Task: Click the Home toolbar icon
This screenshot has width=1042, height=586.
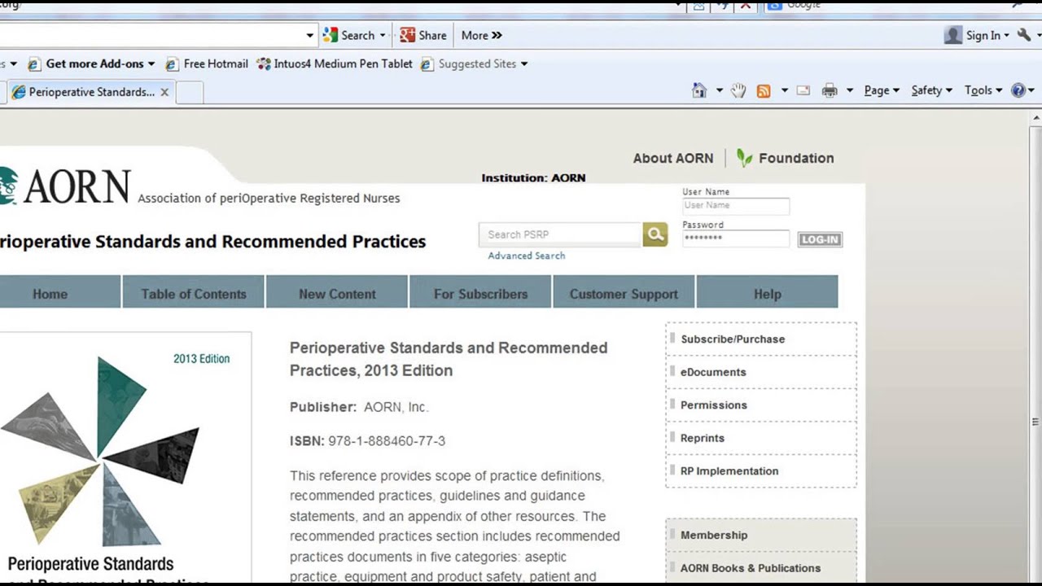Action: click(x=699, y=90)
